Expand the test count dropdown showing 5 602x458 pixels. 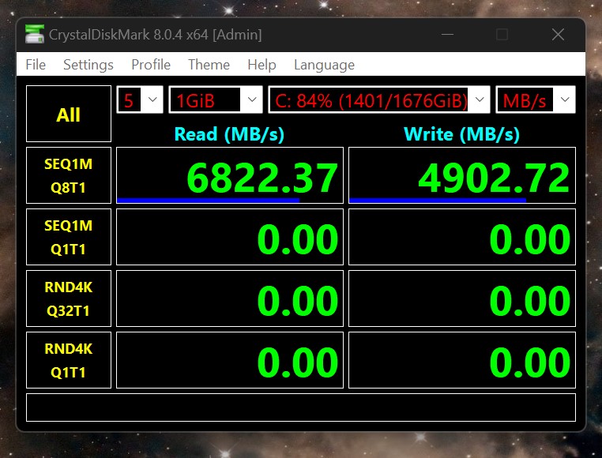click(x=140, y=99)
